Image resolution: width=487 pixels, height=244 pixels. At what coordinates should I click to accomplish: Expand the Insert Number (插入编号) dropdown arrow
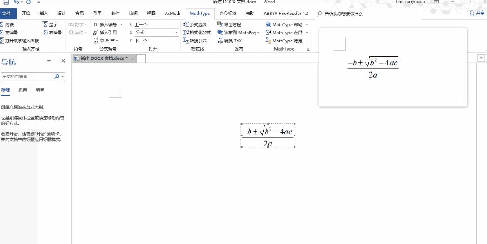(121, 24)
